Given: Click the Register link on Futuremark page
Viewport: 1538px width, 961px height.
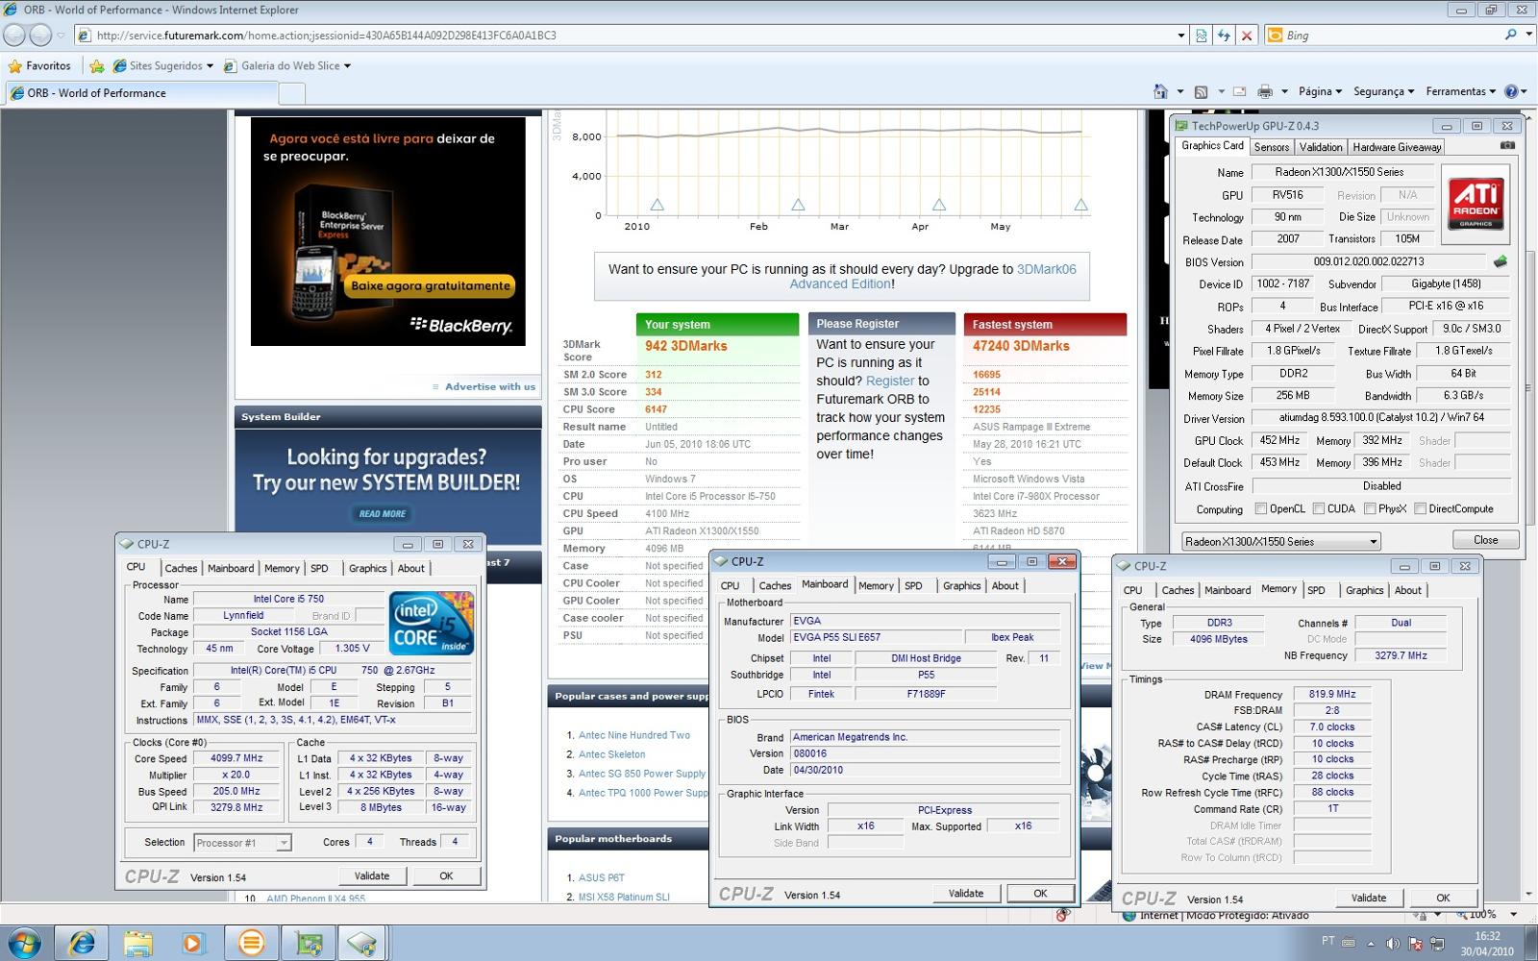Looking at the screenshot, I should point(890,381).
